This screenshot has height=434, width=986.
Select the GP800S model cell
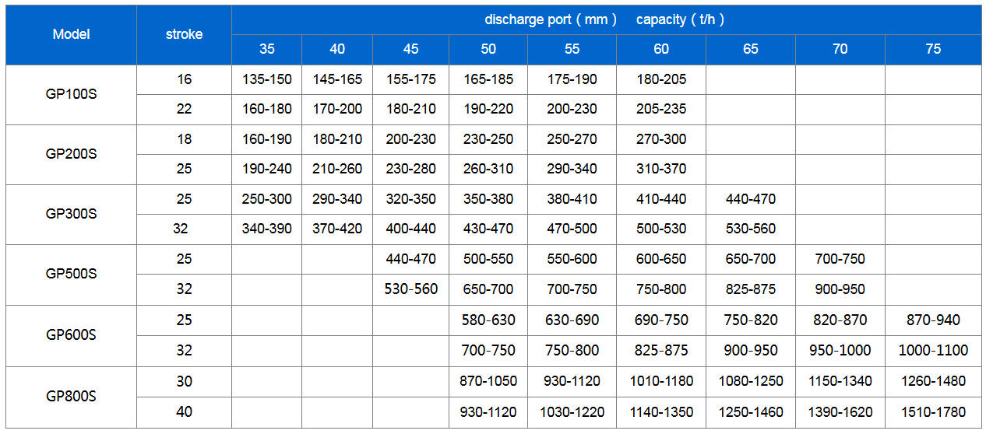point(71,396)
